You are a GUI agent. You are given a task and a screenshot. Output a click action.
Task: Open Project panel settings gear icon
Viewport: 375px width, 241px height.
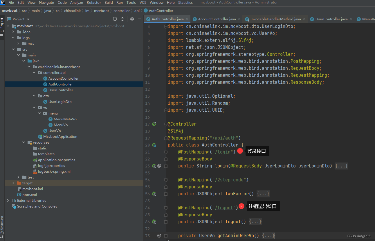(132, 19)
